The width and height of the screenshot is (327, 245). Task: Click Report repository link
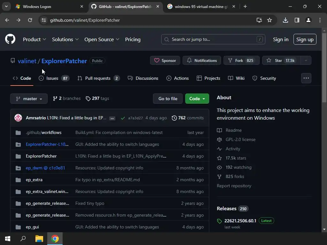[234, 186]
